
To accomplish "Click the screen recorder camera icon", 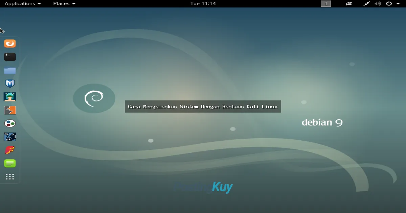I will [x=349, y=4].
